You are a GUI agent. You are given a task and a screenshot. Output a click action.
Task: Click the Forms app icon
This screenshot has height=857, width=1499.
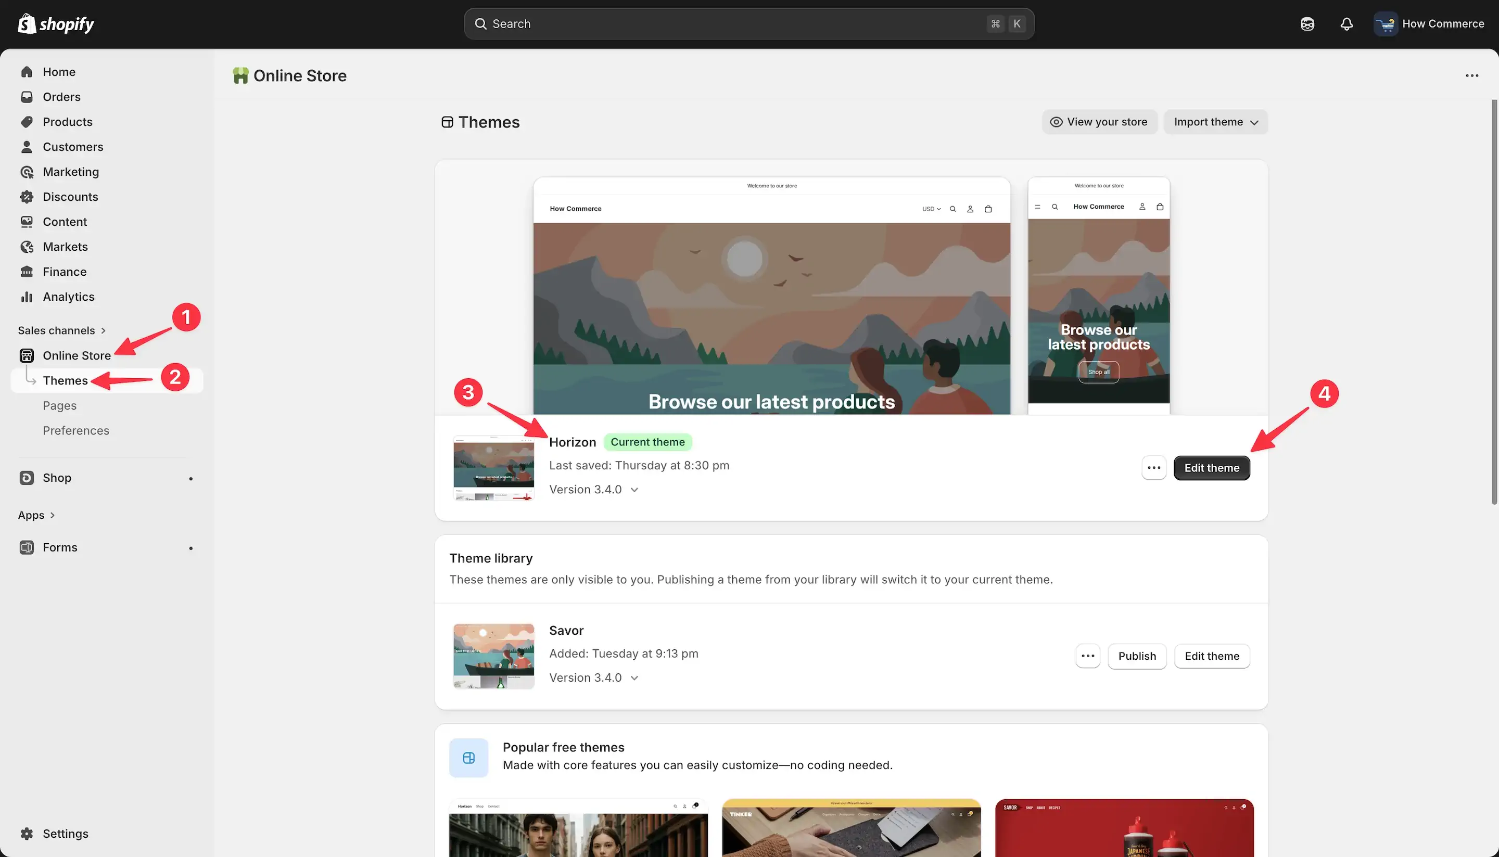click(27, 547)
